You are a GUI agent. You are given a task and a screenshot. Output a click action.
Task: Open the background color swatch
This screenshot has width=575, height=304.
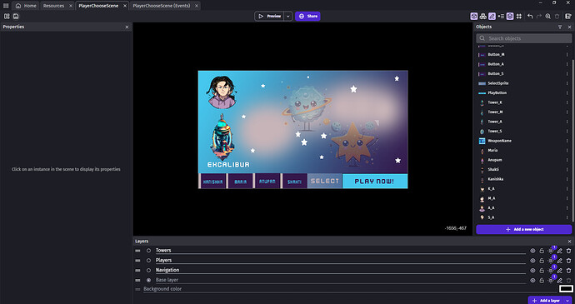(x=566, y=289)
